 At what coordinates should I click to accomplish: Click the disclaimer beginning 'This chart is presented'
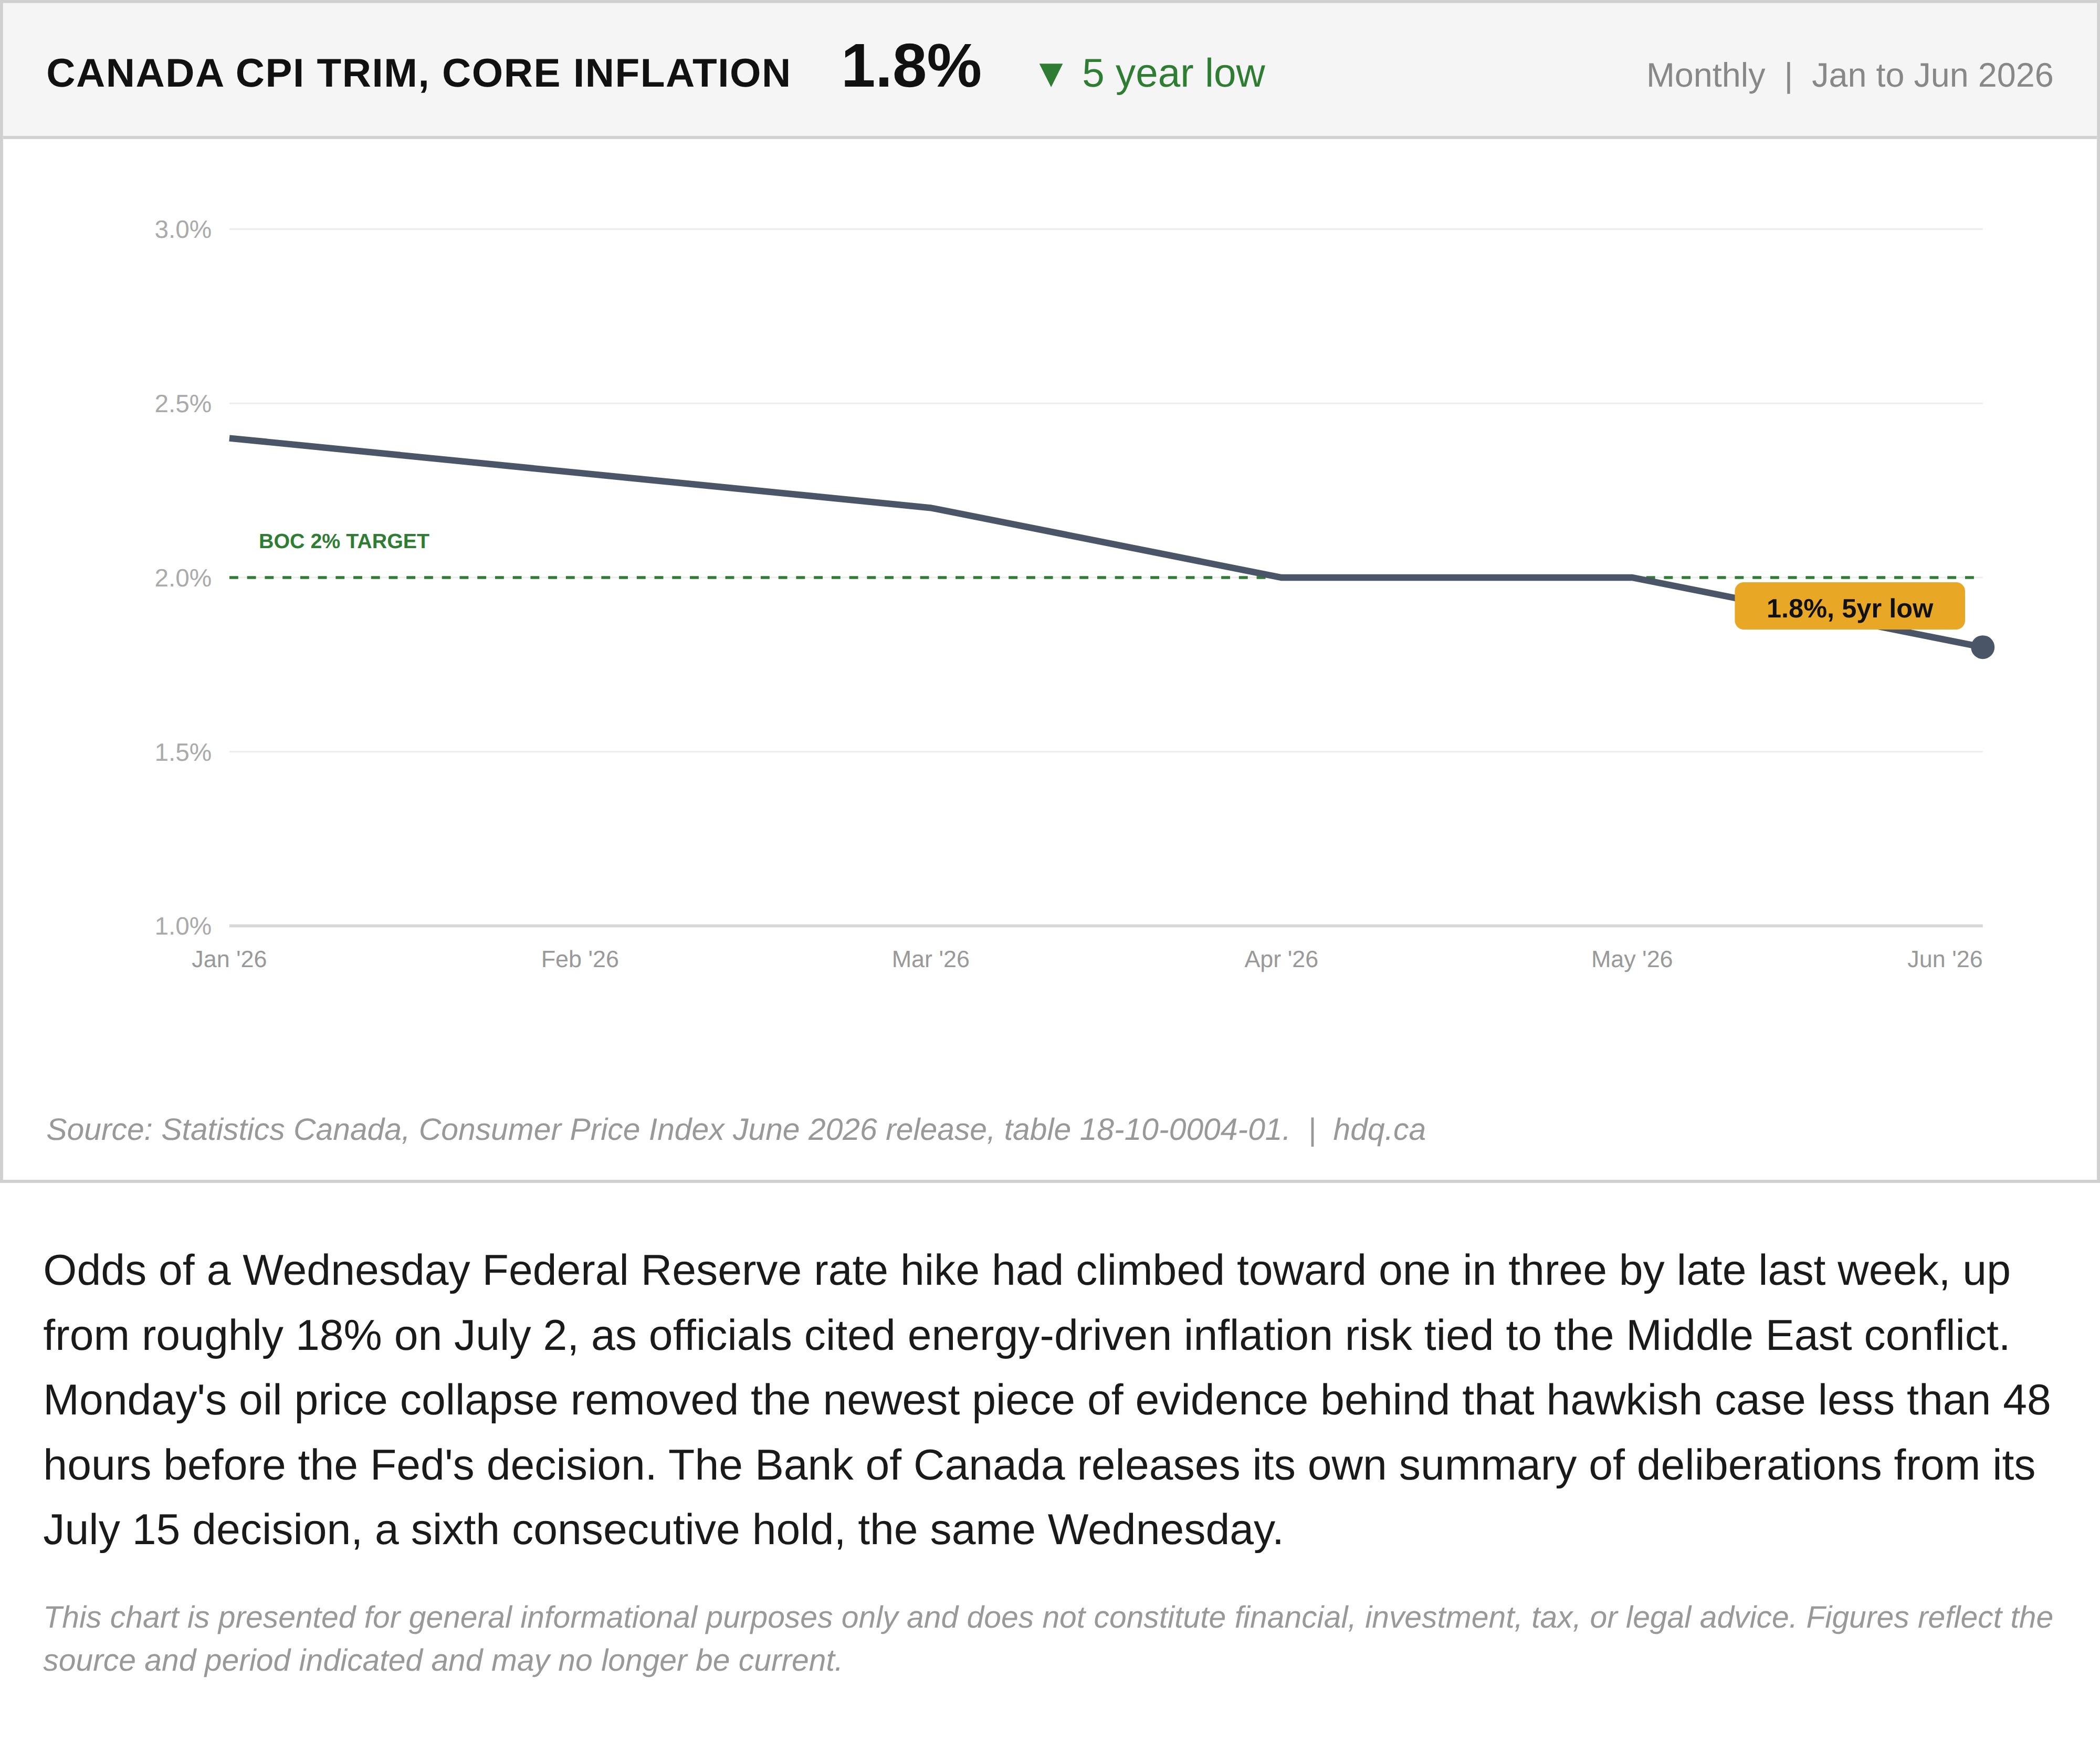coord(1048,1638)
